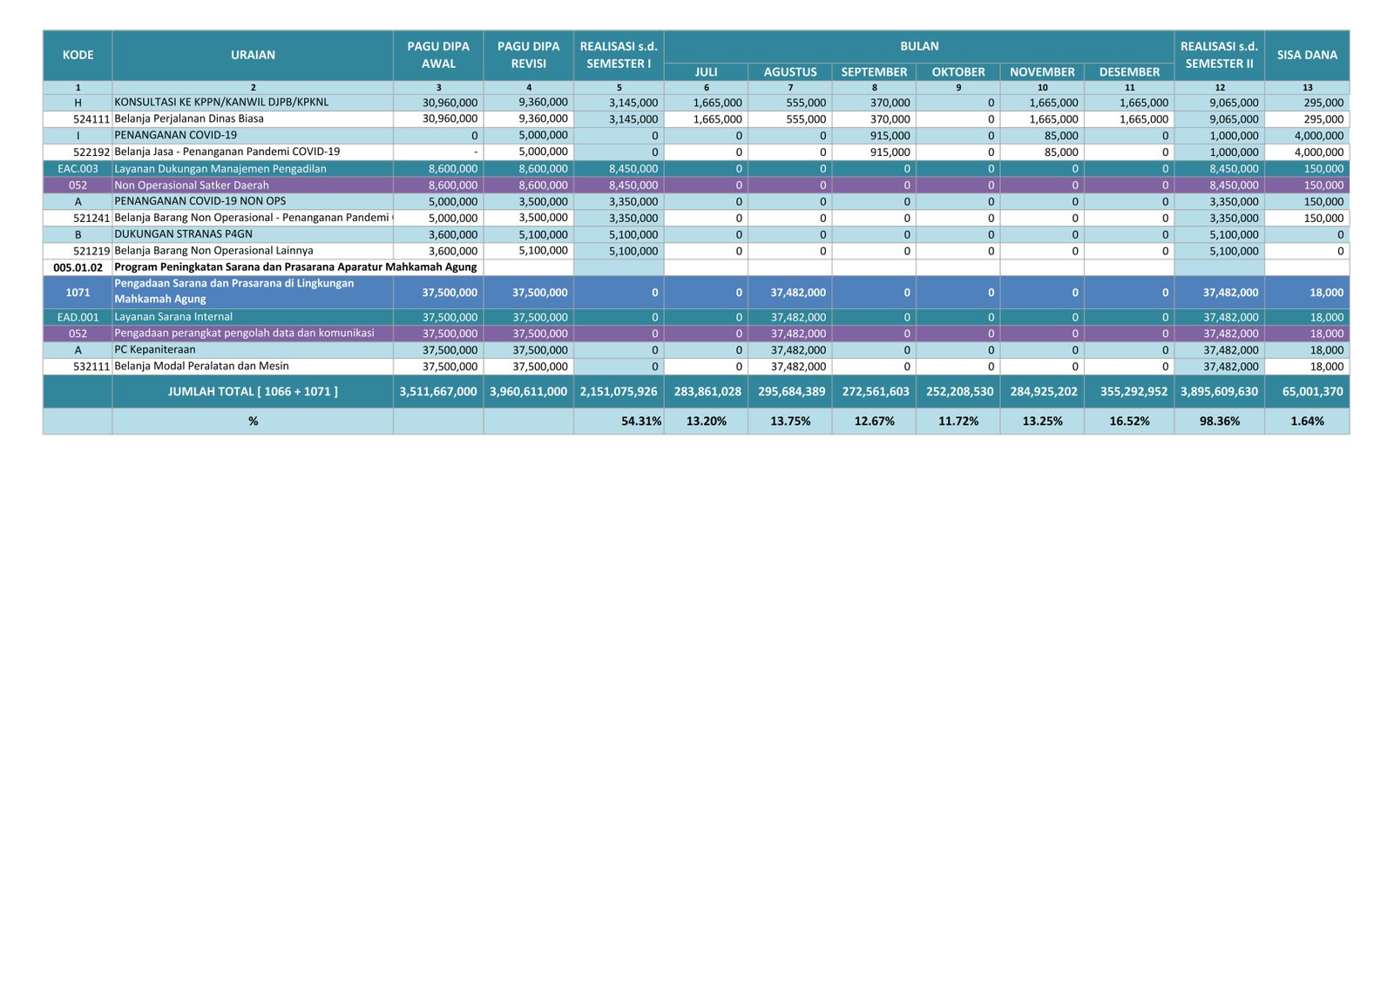Screen dimensions: 1394x985
Task: Click AGUSTUS total 295,684,389
Action: pyautogui.click(x=790, y=392)
